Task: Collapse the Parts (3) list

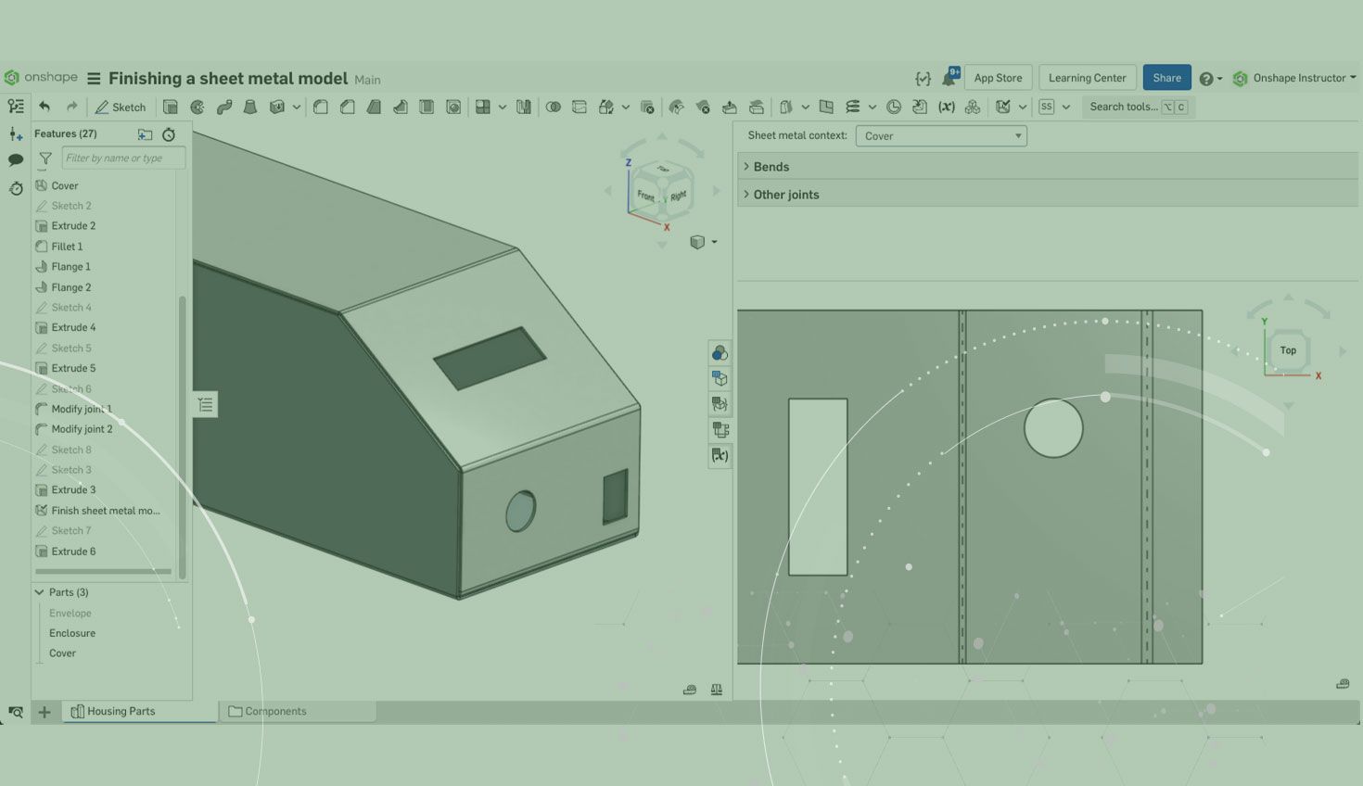Action: coord(40,592)
